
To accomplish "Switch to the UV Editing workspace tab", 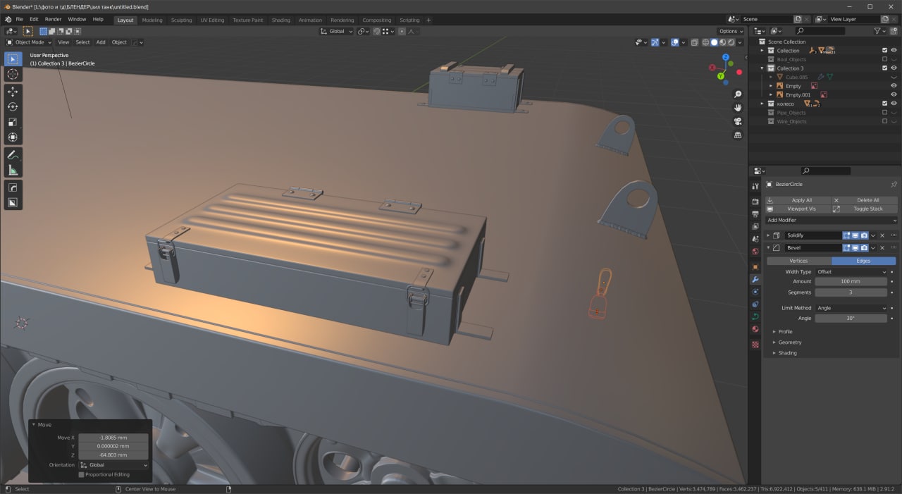I will (x=212, y=20).
